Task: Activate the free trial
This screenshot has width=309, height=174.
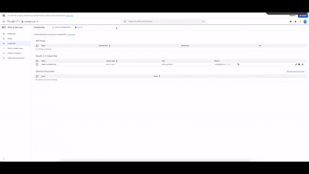Action: 303,15
